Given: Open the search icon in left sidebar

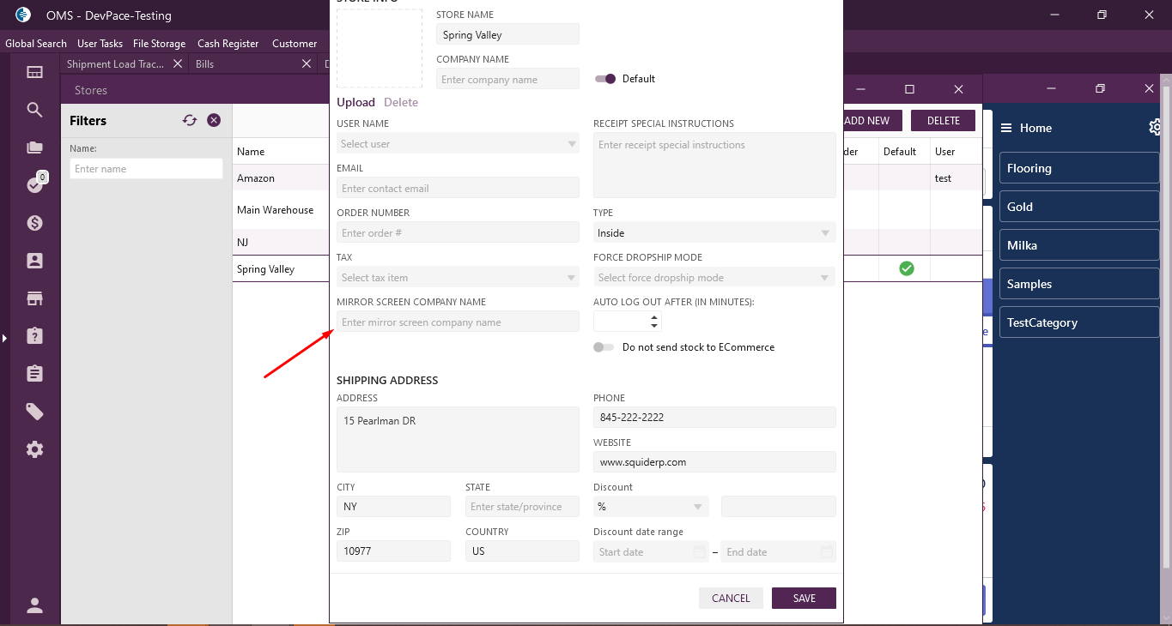Looking at the screenshot, I should point(34,110).
